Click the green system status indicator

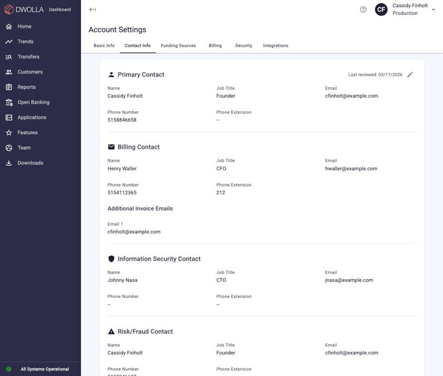(9, 369)
